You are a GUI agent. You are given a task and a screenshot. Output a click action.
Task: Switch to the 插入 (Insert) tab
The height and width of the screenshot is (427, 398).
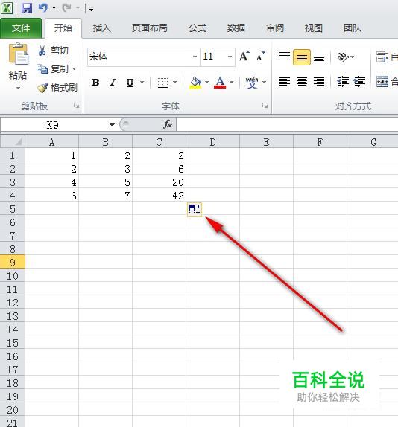(102, 28)
